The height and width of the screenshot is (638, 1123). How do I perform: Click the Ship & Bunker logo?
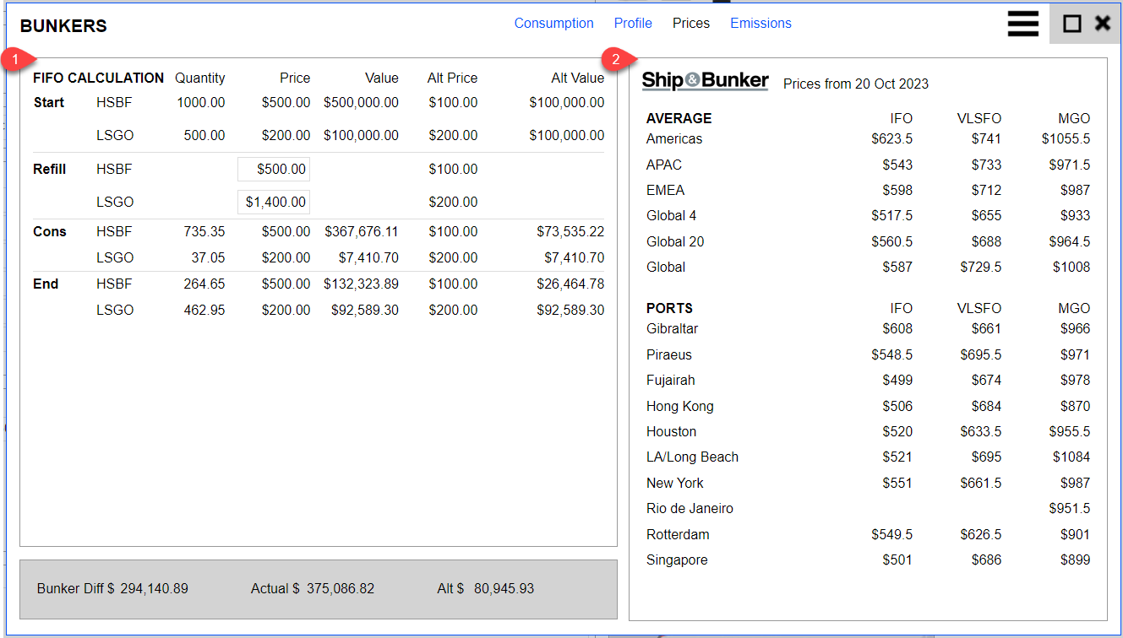705,81
